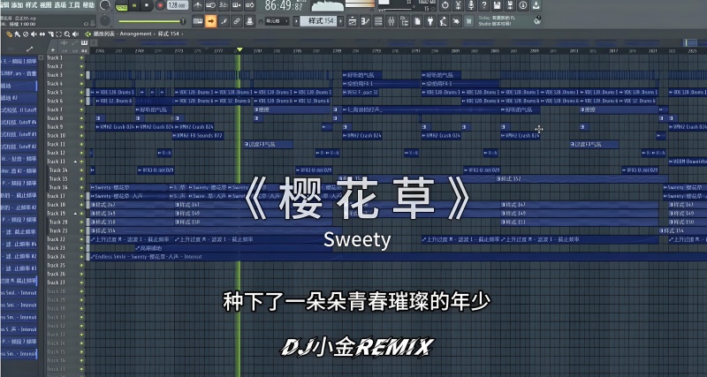Toggle the stamp multilink controllers icon
The height and width of the screenshot is (377, 707).
[249, 20]
